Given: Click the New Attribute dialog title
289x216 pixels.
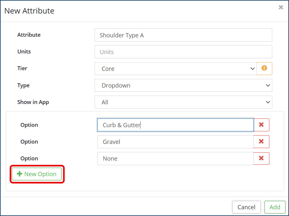Looking at the screenshot, I should click(x=29, y=11).
